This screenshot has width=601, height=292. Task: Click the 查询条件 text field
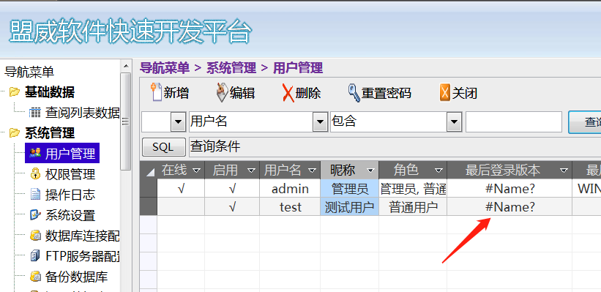[395, 147]
